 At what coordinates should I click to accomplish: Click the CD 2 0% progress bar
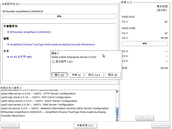pos(145,44)
